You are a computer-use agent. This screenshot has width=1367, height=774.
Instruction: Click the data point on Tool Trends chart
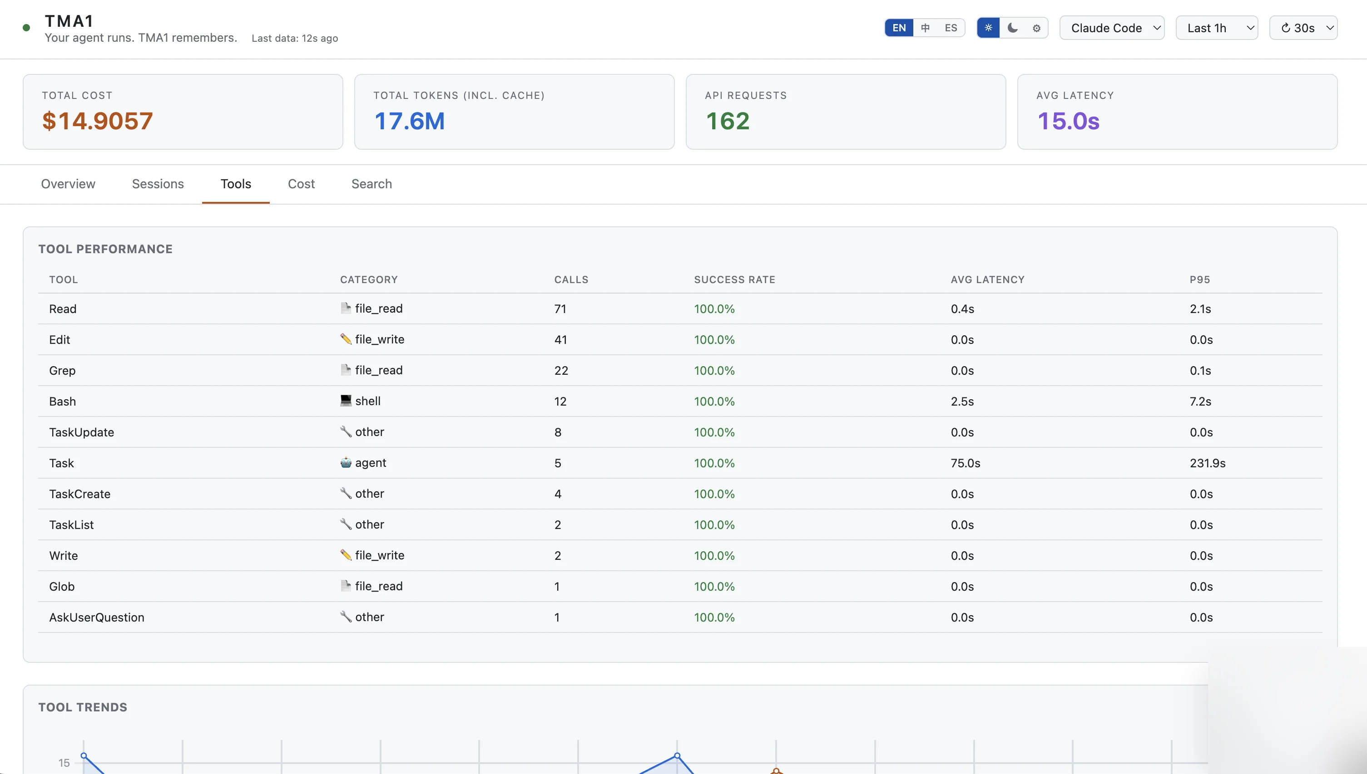678,754
